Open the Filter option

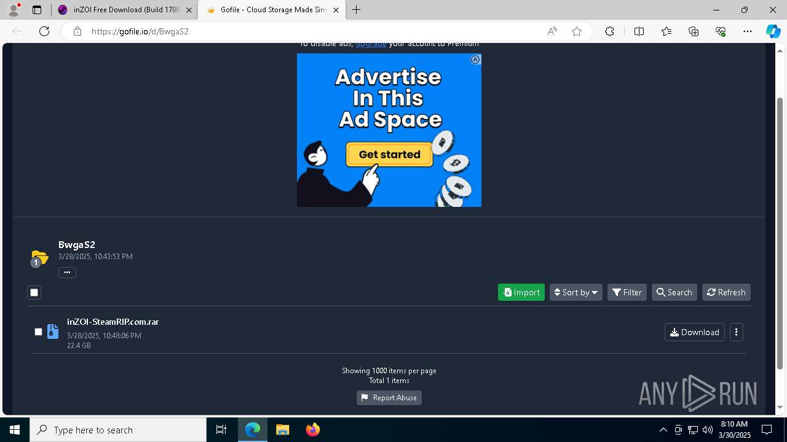627,292
